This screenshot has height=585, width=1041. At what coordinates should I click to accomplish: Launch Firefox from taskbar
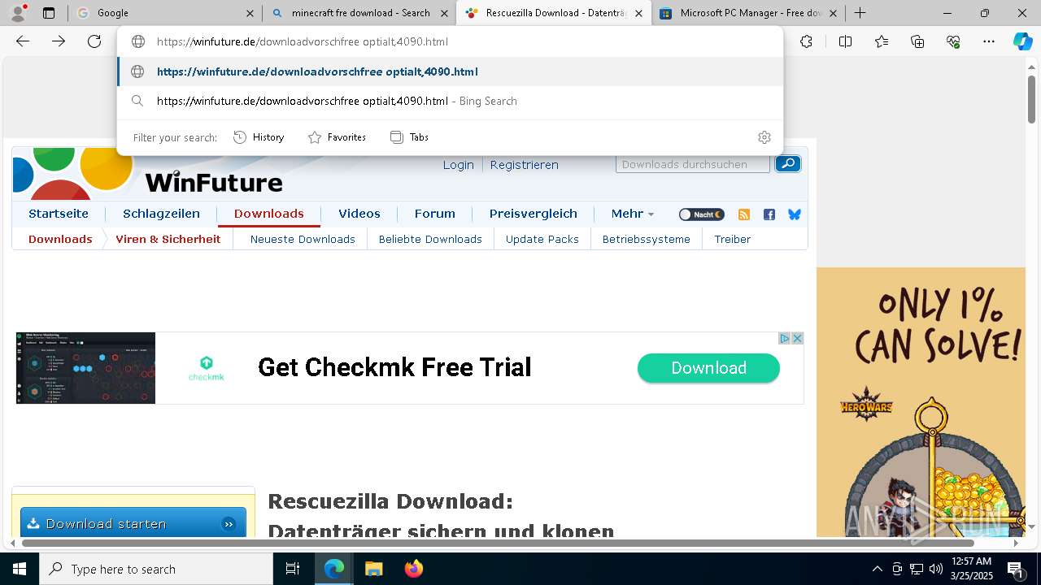pyautogui.click(x=414, y=569)
